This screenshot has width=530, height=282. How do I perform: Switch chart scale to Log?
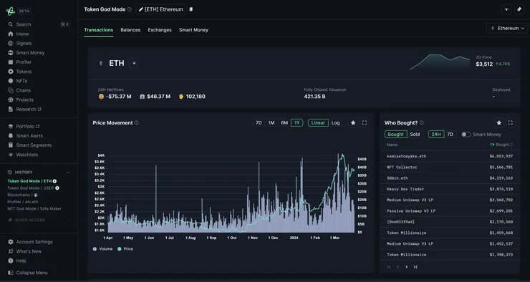click(336, 123)
